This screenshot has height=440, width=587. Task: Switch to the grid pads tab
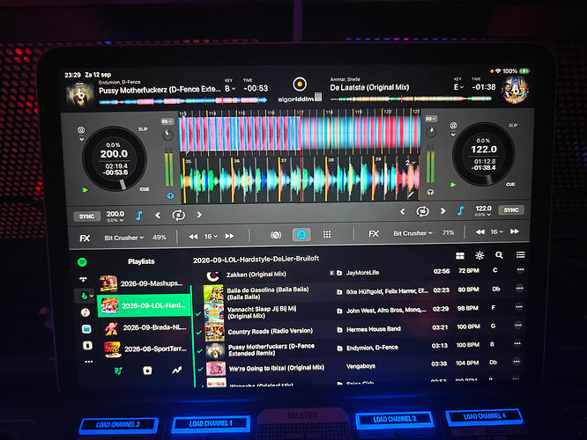tap(327, 234)
